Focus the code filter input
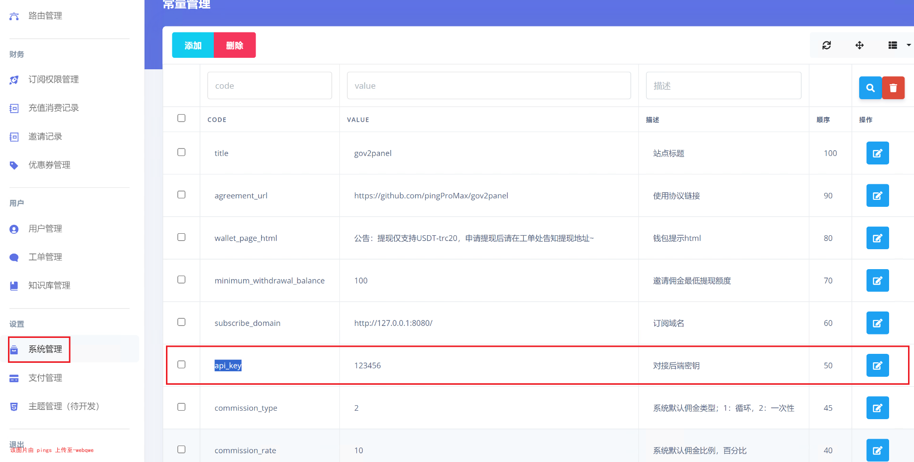The width and height of the screenshot is (914, 462). 270,86
